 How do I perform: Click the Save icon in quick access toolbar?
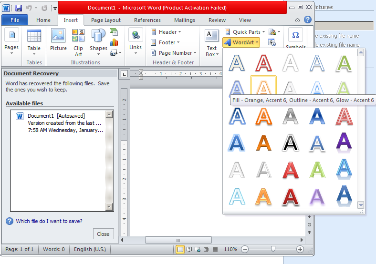click(x=19, y=8)
